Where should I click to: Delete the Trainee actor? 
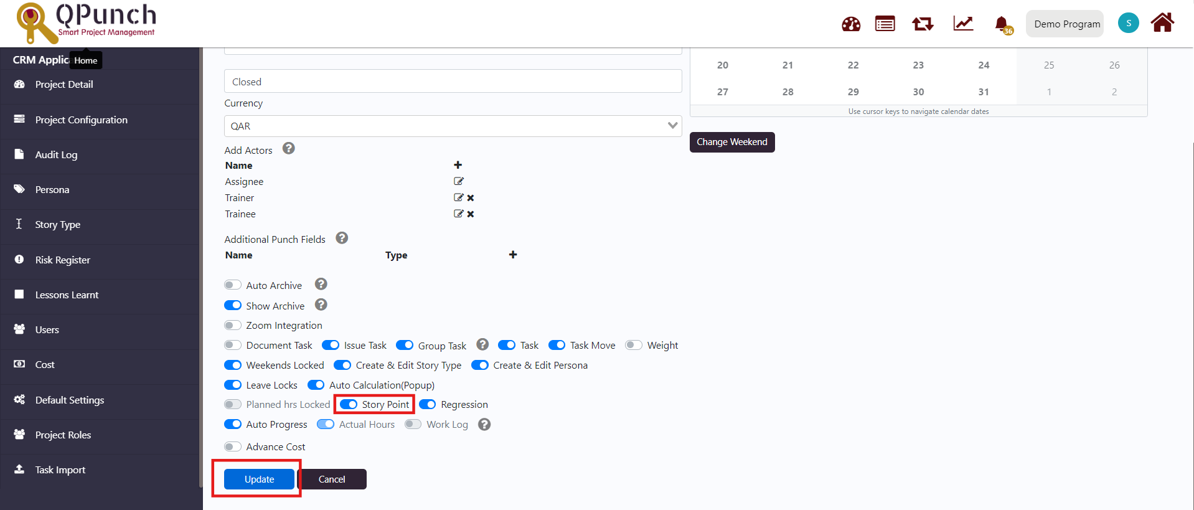[471, 214]
